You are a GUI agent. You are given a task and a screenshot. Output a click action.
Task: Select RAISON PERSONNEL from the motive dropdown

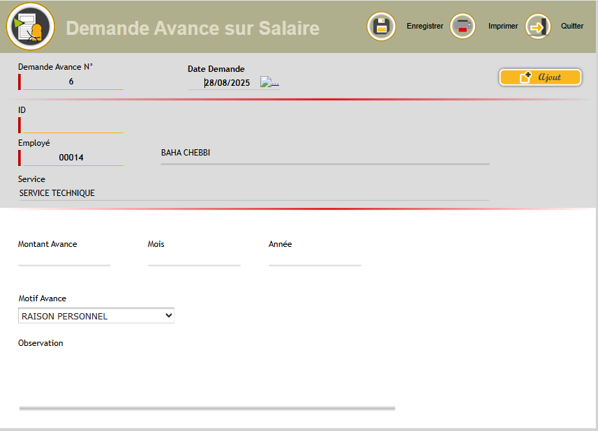[x=84, y=315]
